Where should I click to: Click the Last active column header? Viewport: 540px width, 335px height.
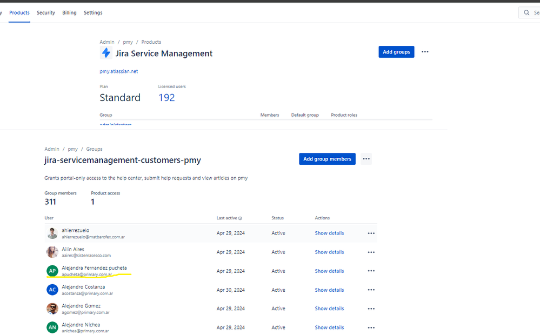pos(226,218)
